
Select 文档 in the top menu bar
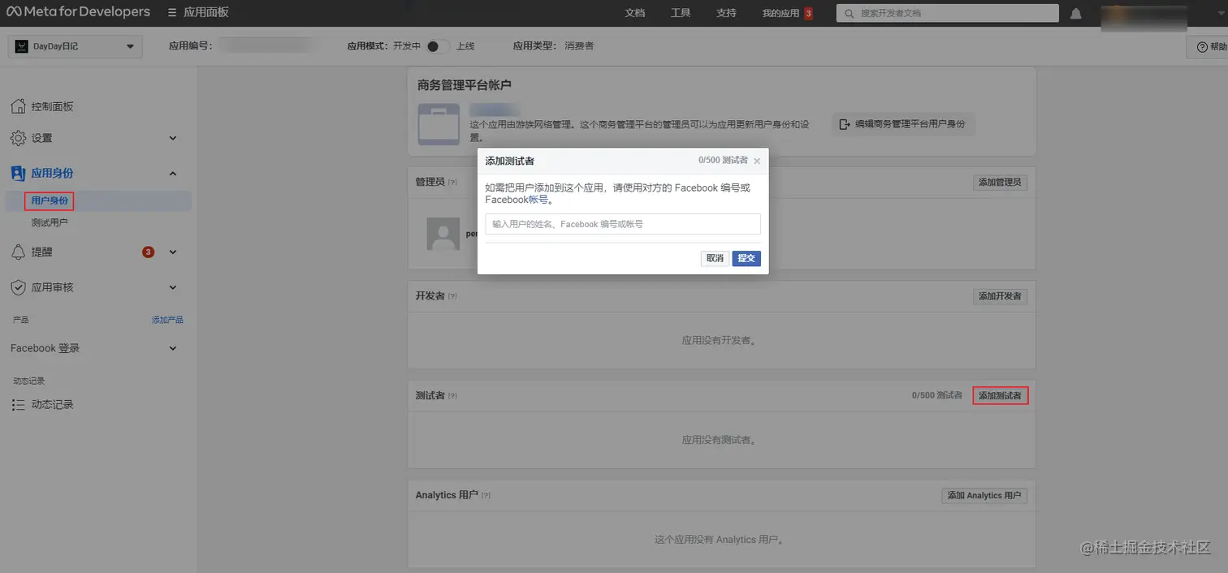point(635,12)
